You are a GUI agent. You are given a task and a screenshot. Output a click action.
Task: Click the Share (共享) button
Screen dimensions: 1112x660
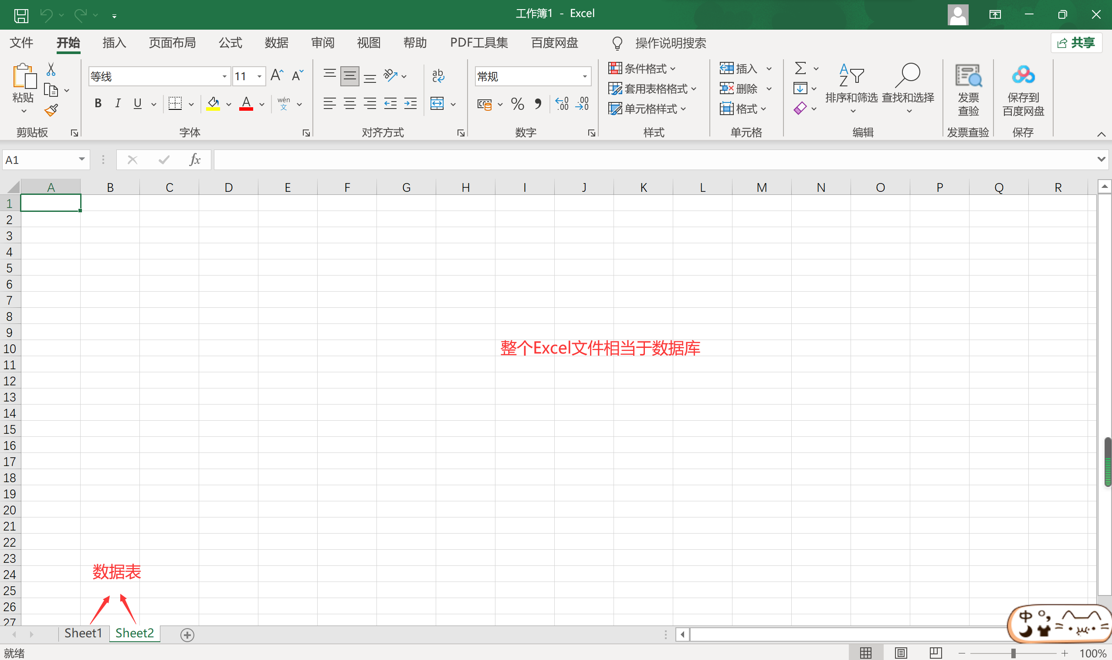pyautogui.click(x=1076, y=43)
